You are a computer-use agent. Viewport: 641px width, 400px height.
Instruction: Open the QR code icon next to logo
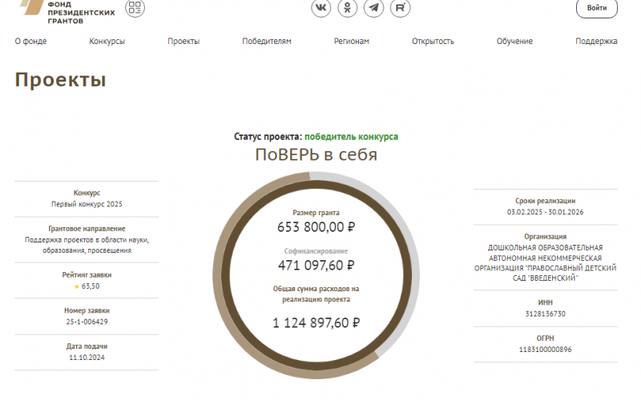(135, 7)
